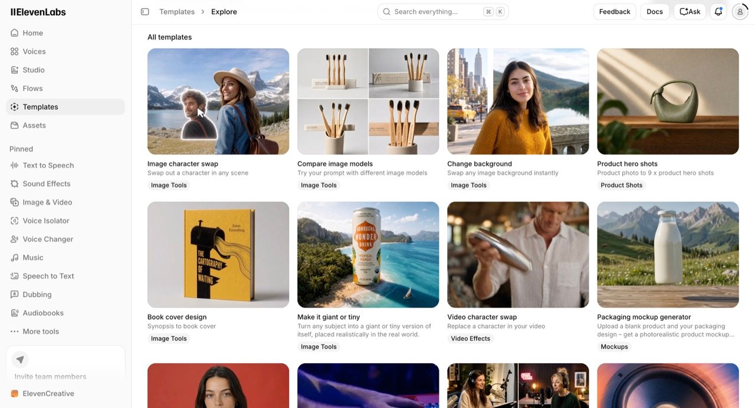Click the Product Shots tag
Image resolution: width=755 pixels, height=408 pixels.
coord(621,185)
